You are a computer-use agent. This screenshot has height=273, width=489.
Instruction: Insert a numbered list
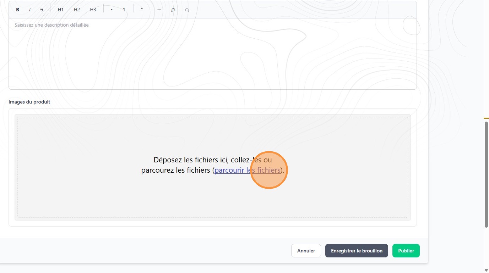click(x=125, y=10)
